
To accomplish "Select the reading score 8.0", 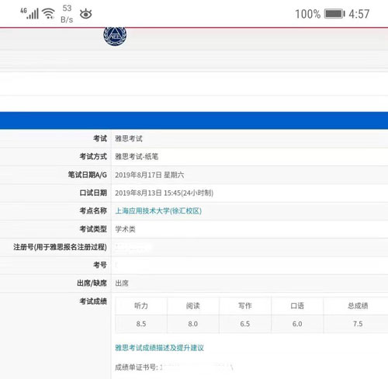I will (x=193, y=324).
